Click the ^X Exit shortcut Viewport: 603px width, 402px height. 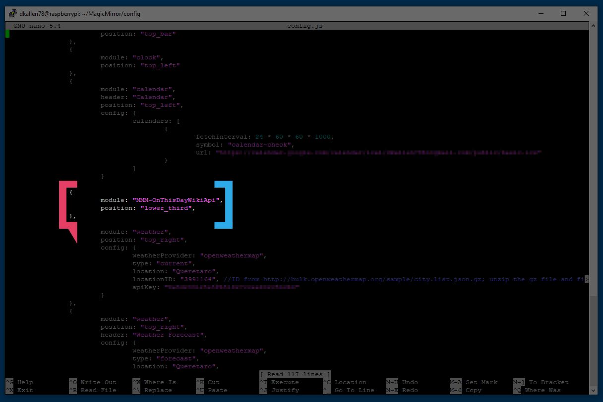point(19,390)
